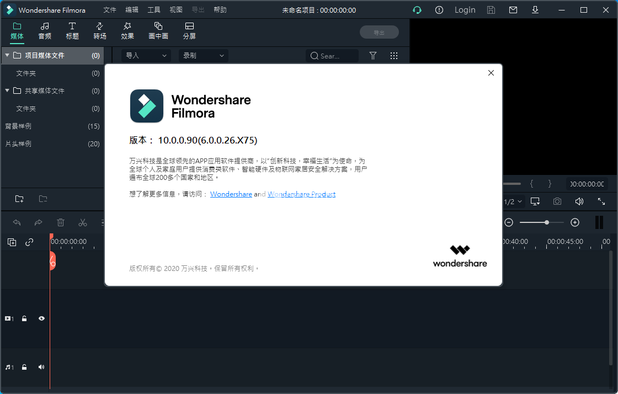Viewport: 618px width, 394px height.
Task: Click the customer support headset icon
Action: point(417,10)
